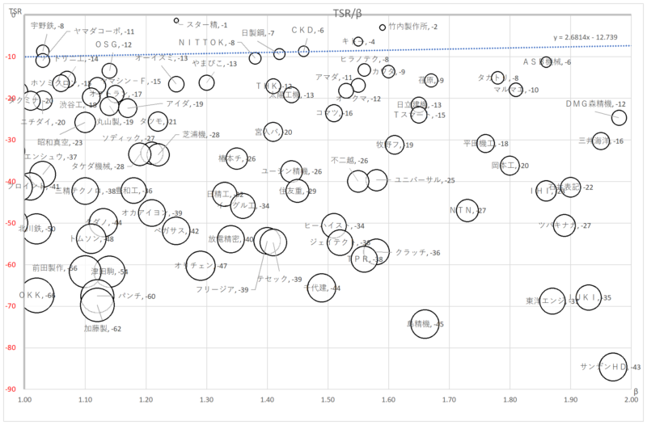
Task: Select the 加藤製, -62 label
Action: coord(103,330)
